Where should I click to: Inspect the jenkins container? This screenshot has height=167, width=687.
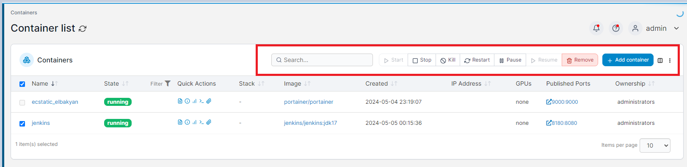point(187,122)
